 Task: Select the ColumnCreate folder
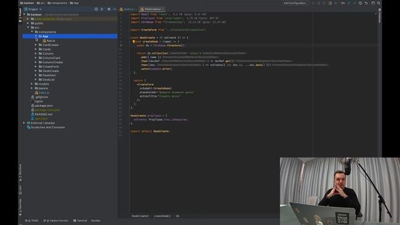pos(51,62)
